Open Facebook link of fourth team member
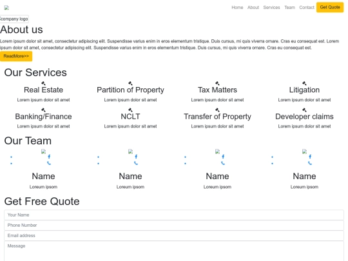Viewport: 348px width, 261px height. pyautogui.click(x=310, y=157)
